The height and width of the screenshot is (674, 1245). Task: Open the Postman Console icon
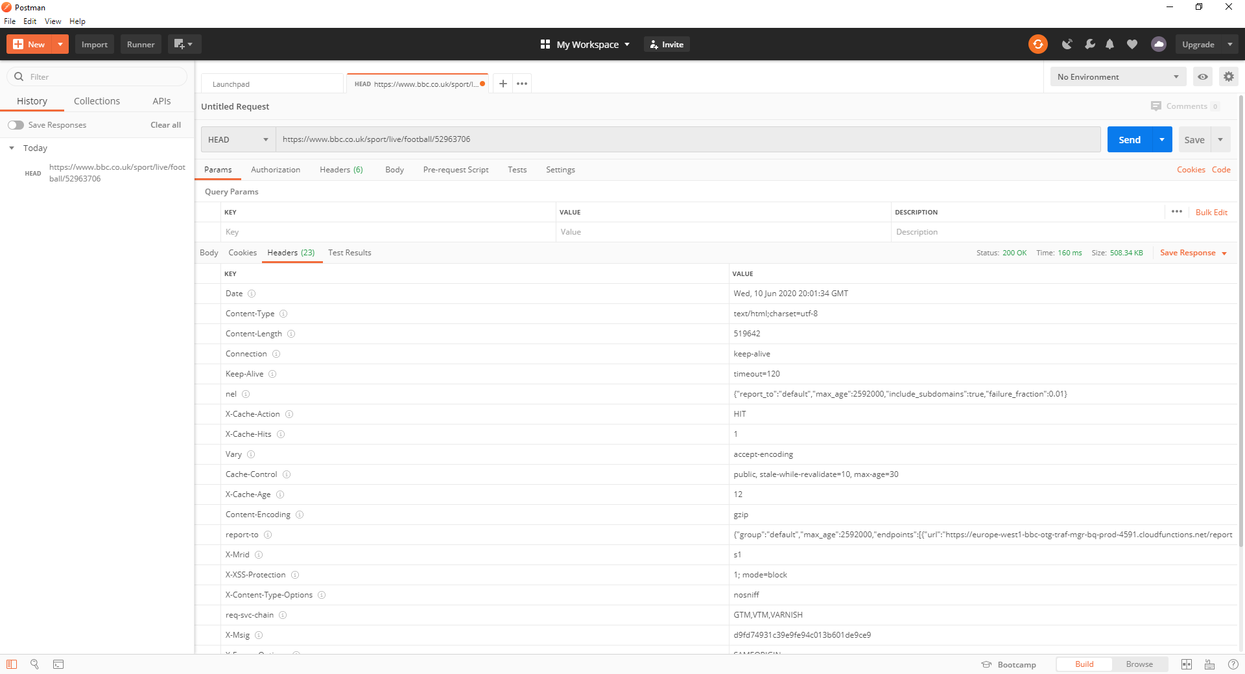(58, 664)
